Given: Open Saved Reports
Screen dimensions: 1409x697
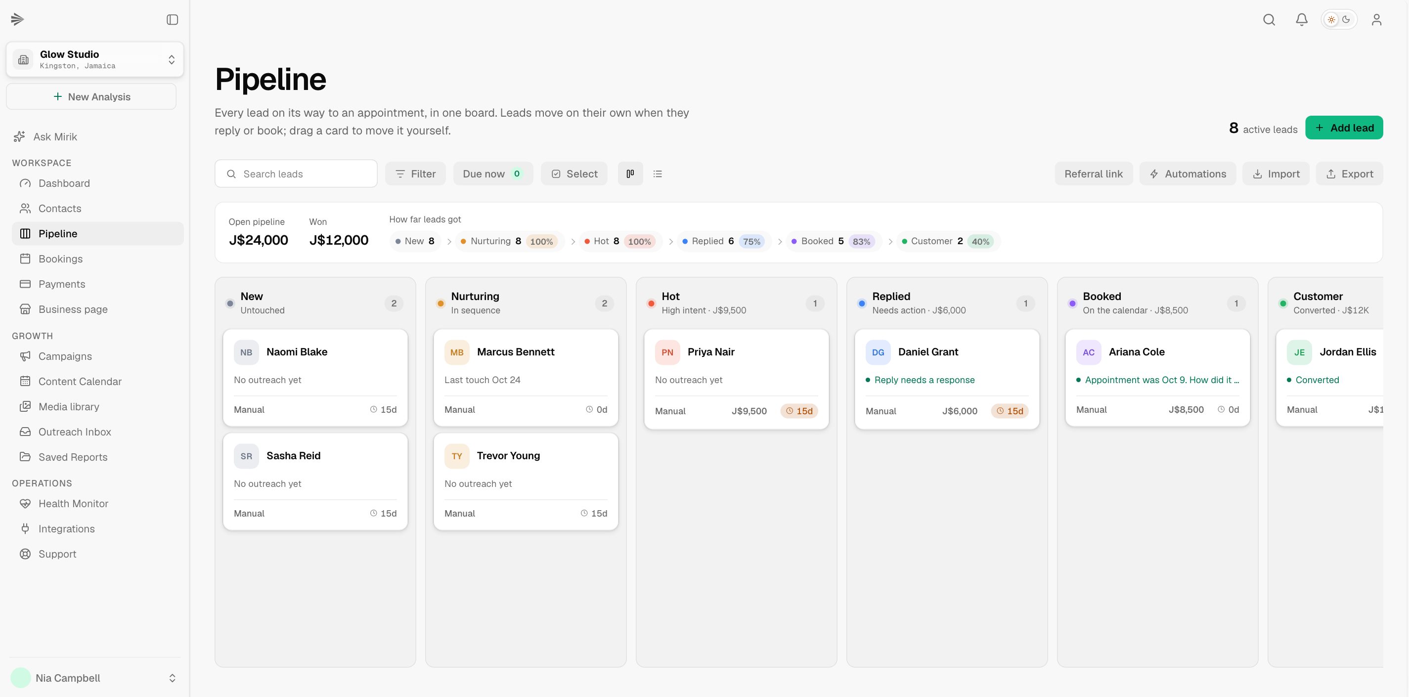Looking at the screenshot, I should [x=97, y=457].
